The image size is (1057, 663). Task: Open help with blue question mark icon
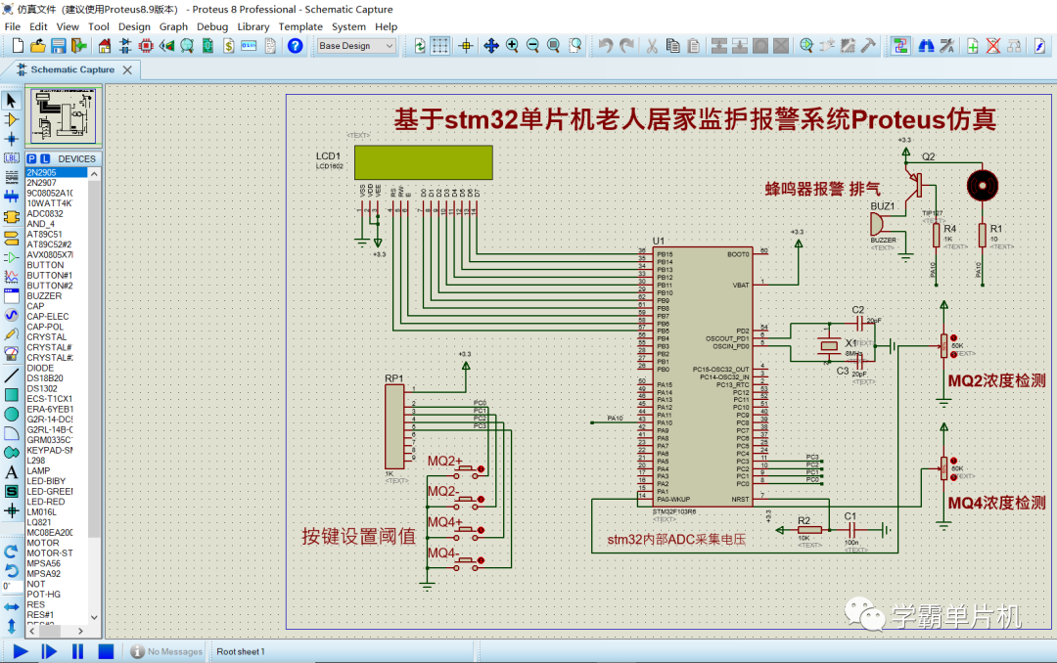296,46
